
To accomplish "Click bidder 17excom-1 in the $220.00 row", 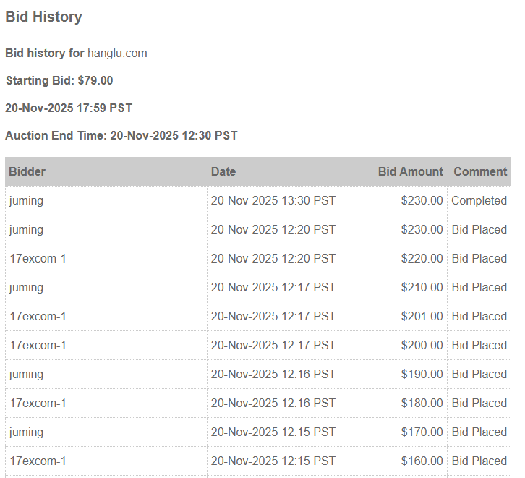I will click(x=38, y=258).
